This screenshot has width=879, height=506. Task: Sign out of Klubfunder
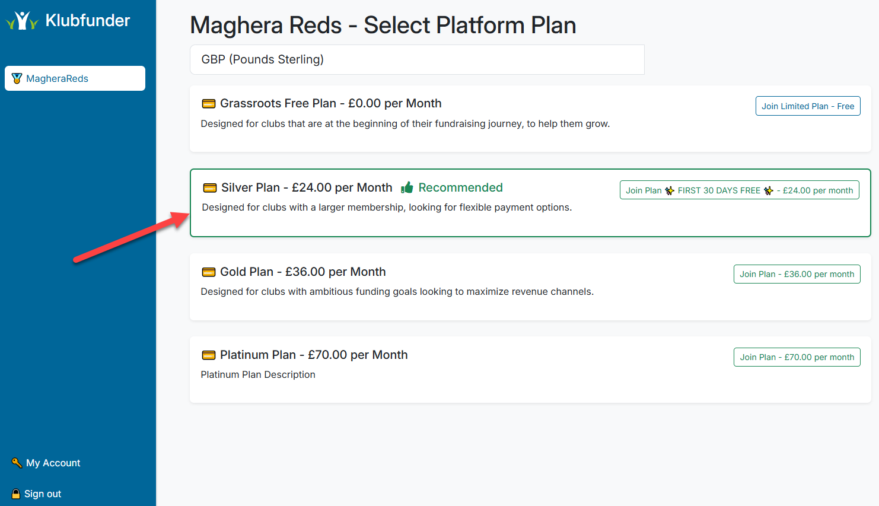click(42, 494)
